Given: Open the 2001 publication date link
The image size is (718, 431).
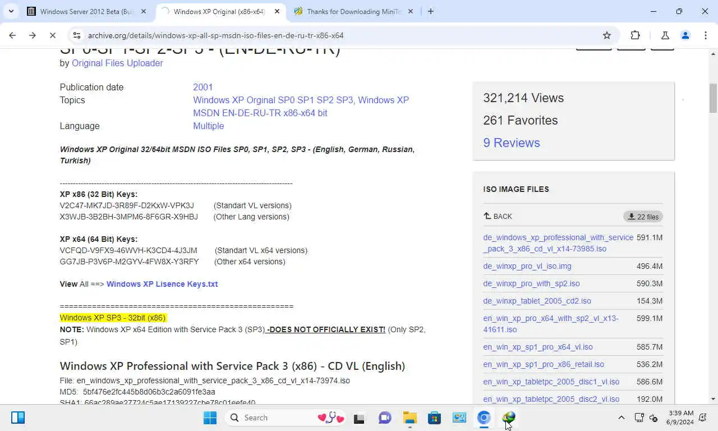Looking at the screenshot, I should [x=202, y=87].
